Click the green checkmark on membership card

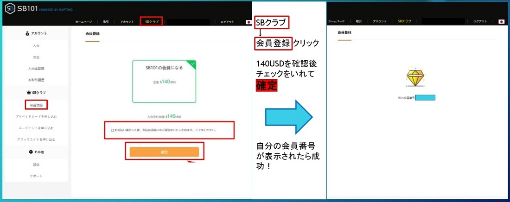click(x=193, y=63)
